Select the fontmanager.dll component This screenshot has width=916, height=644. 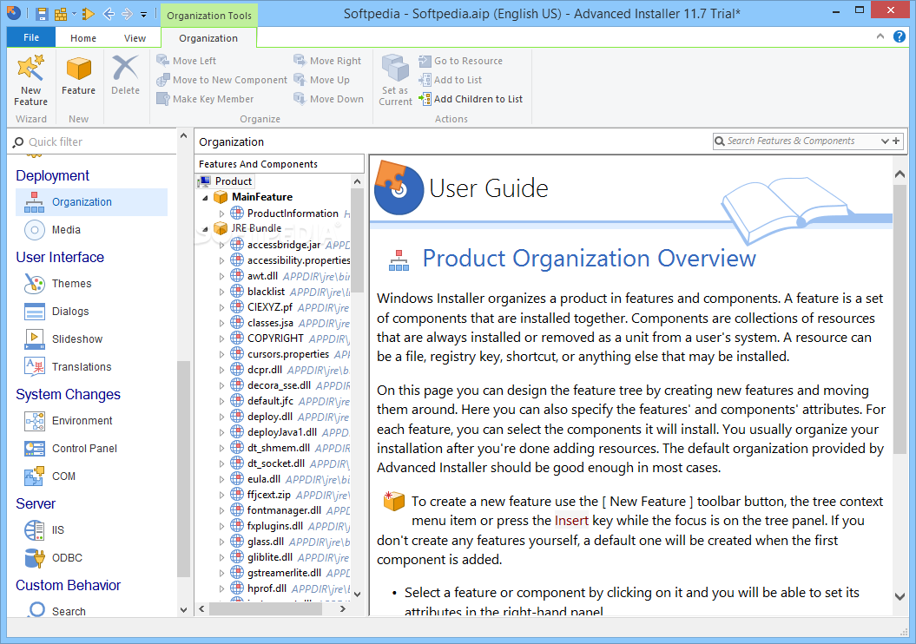pos(284,511)
